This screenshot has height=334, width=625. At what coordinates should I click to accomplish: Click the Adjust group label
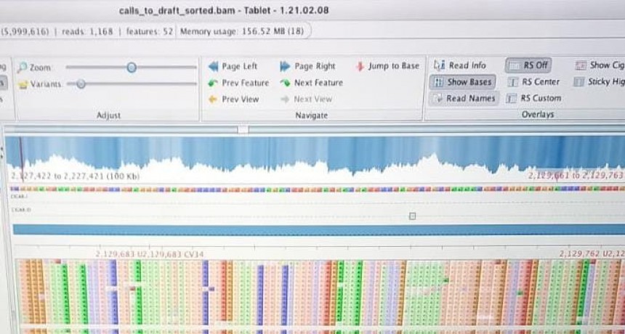108,115
